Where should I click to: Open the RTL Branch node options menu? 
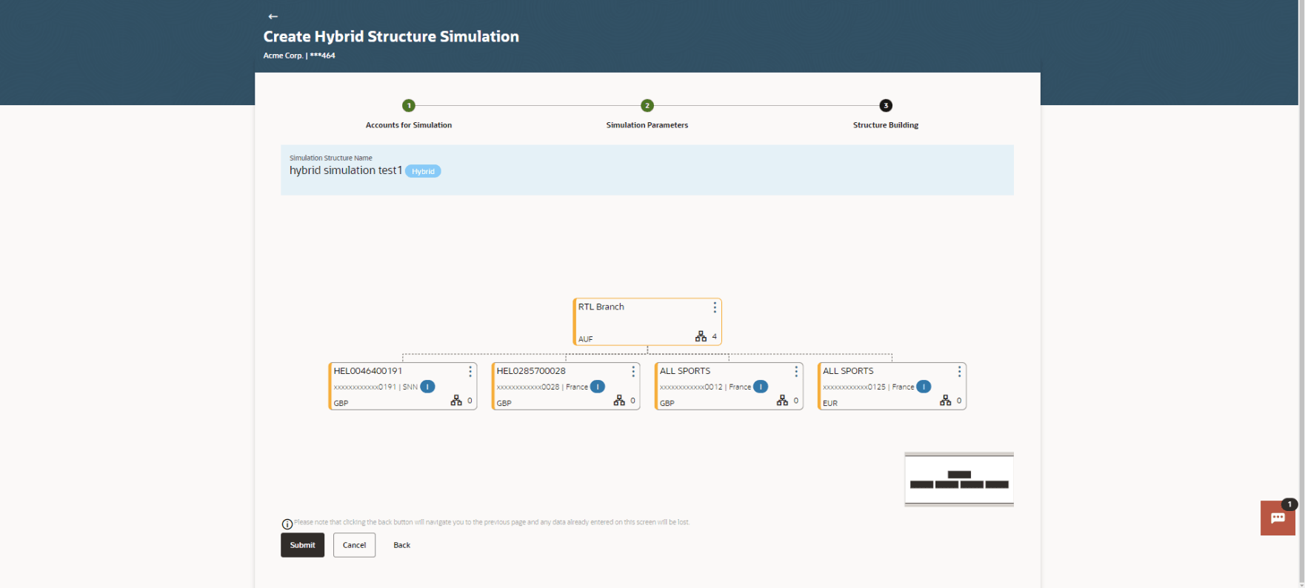click(715, 307)
